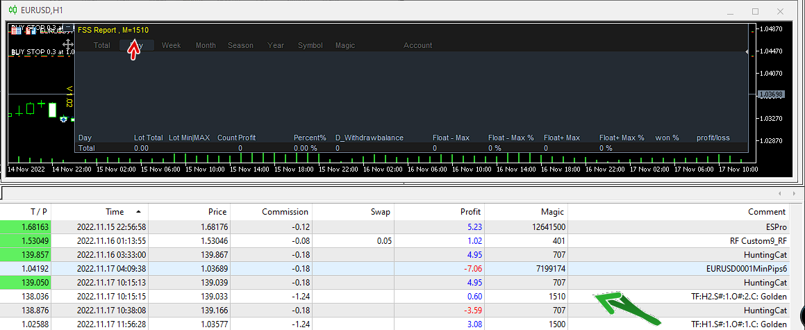Select the Month report tab
The image size is (805, 330).
click(x=206, y=45)
